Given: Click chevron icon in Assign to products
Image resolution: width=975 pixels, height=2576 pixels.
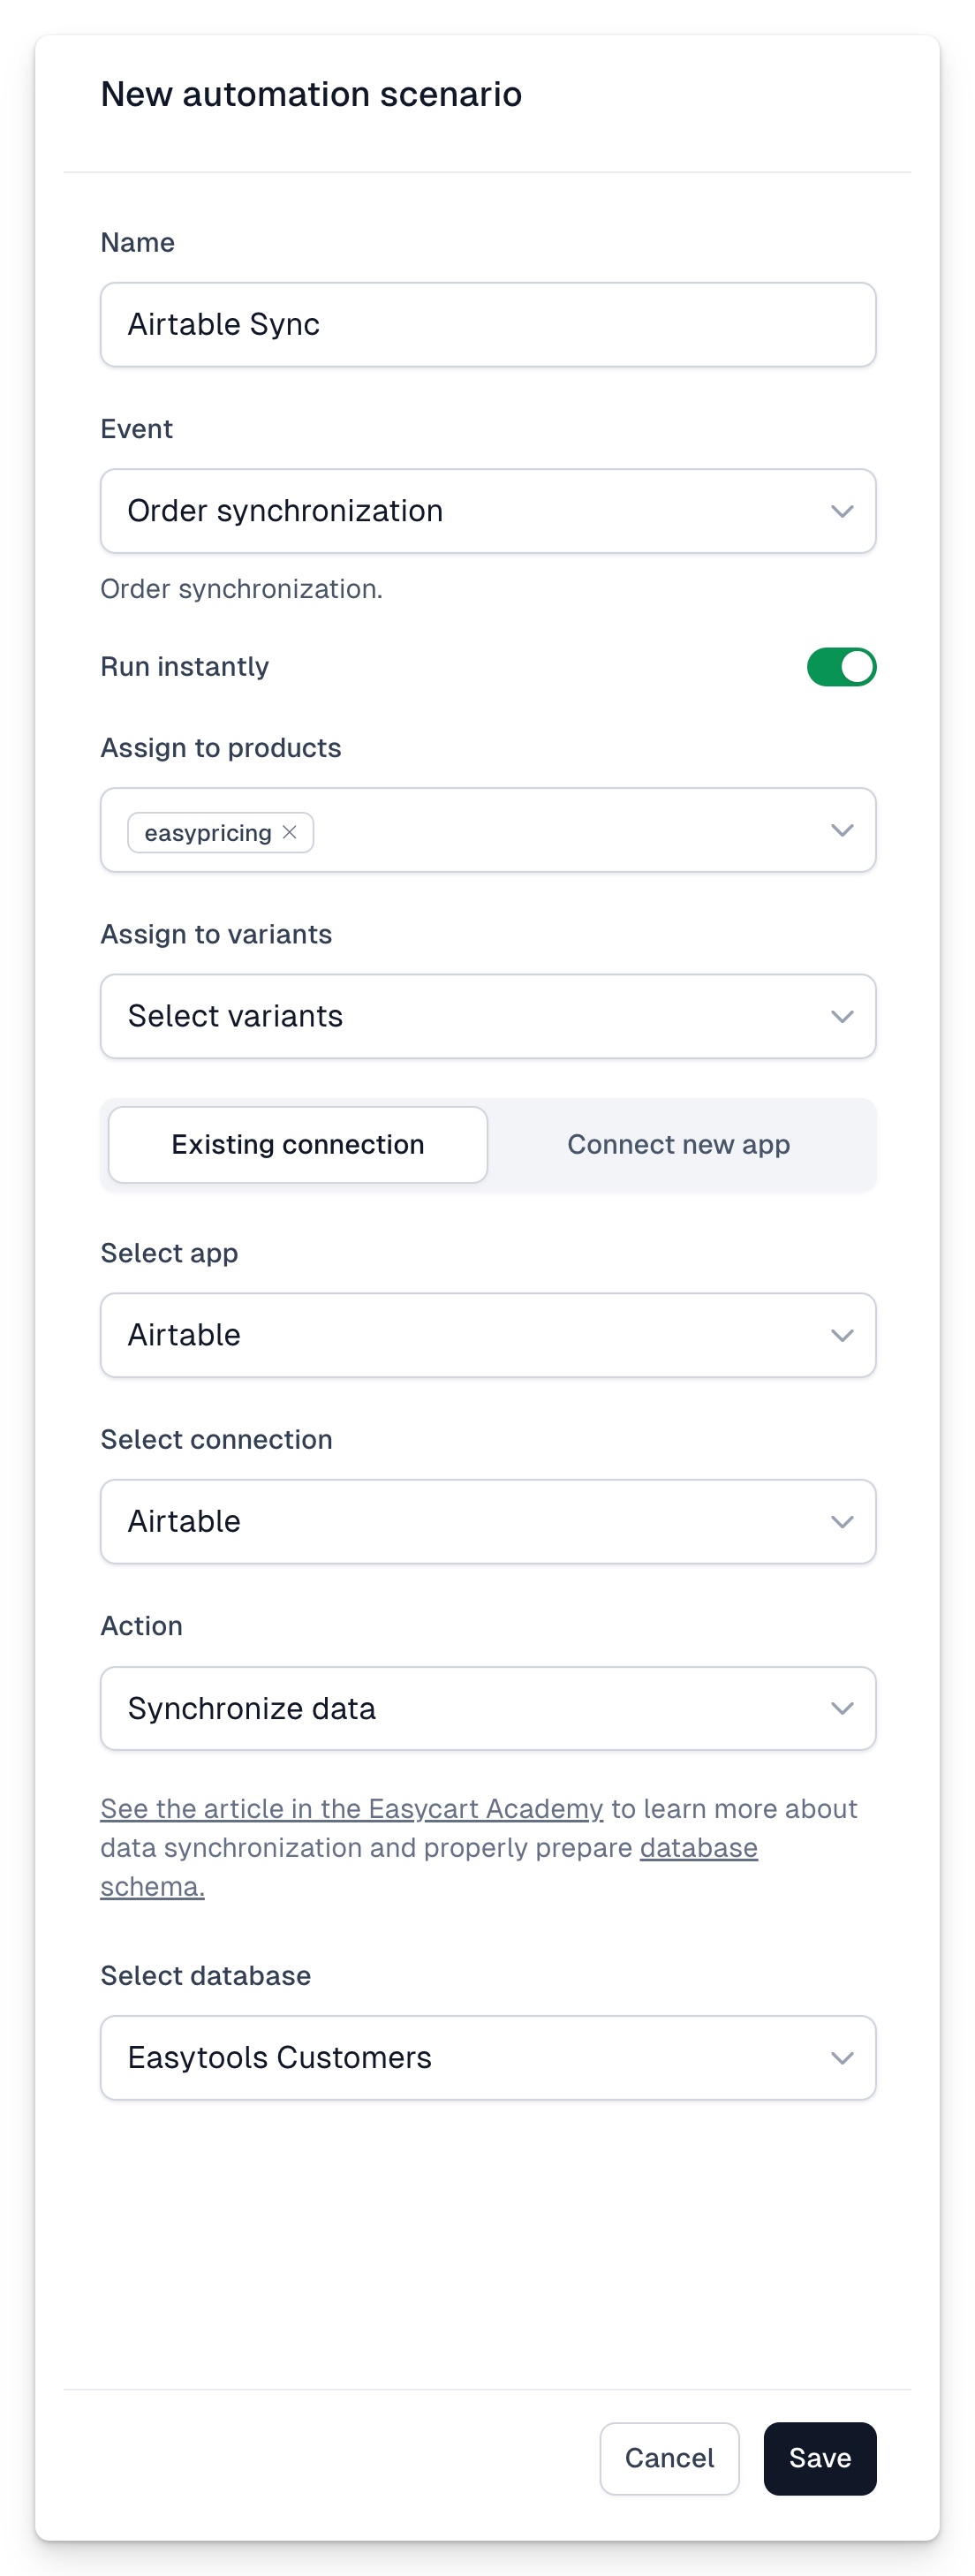Looking at the screenshot, I should (842, 830).
